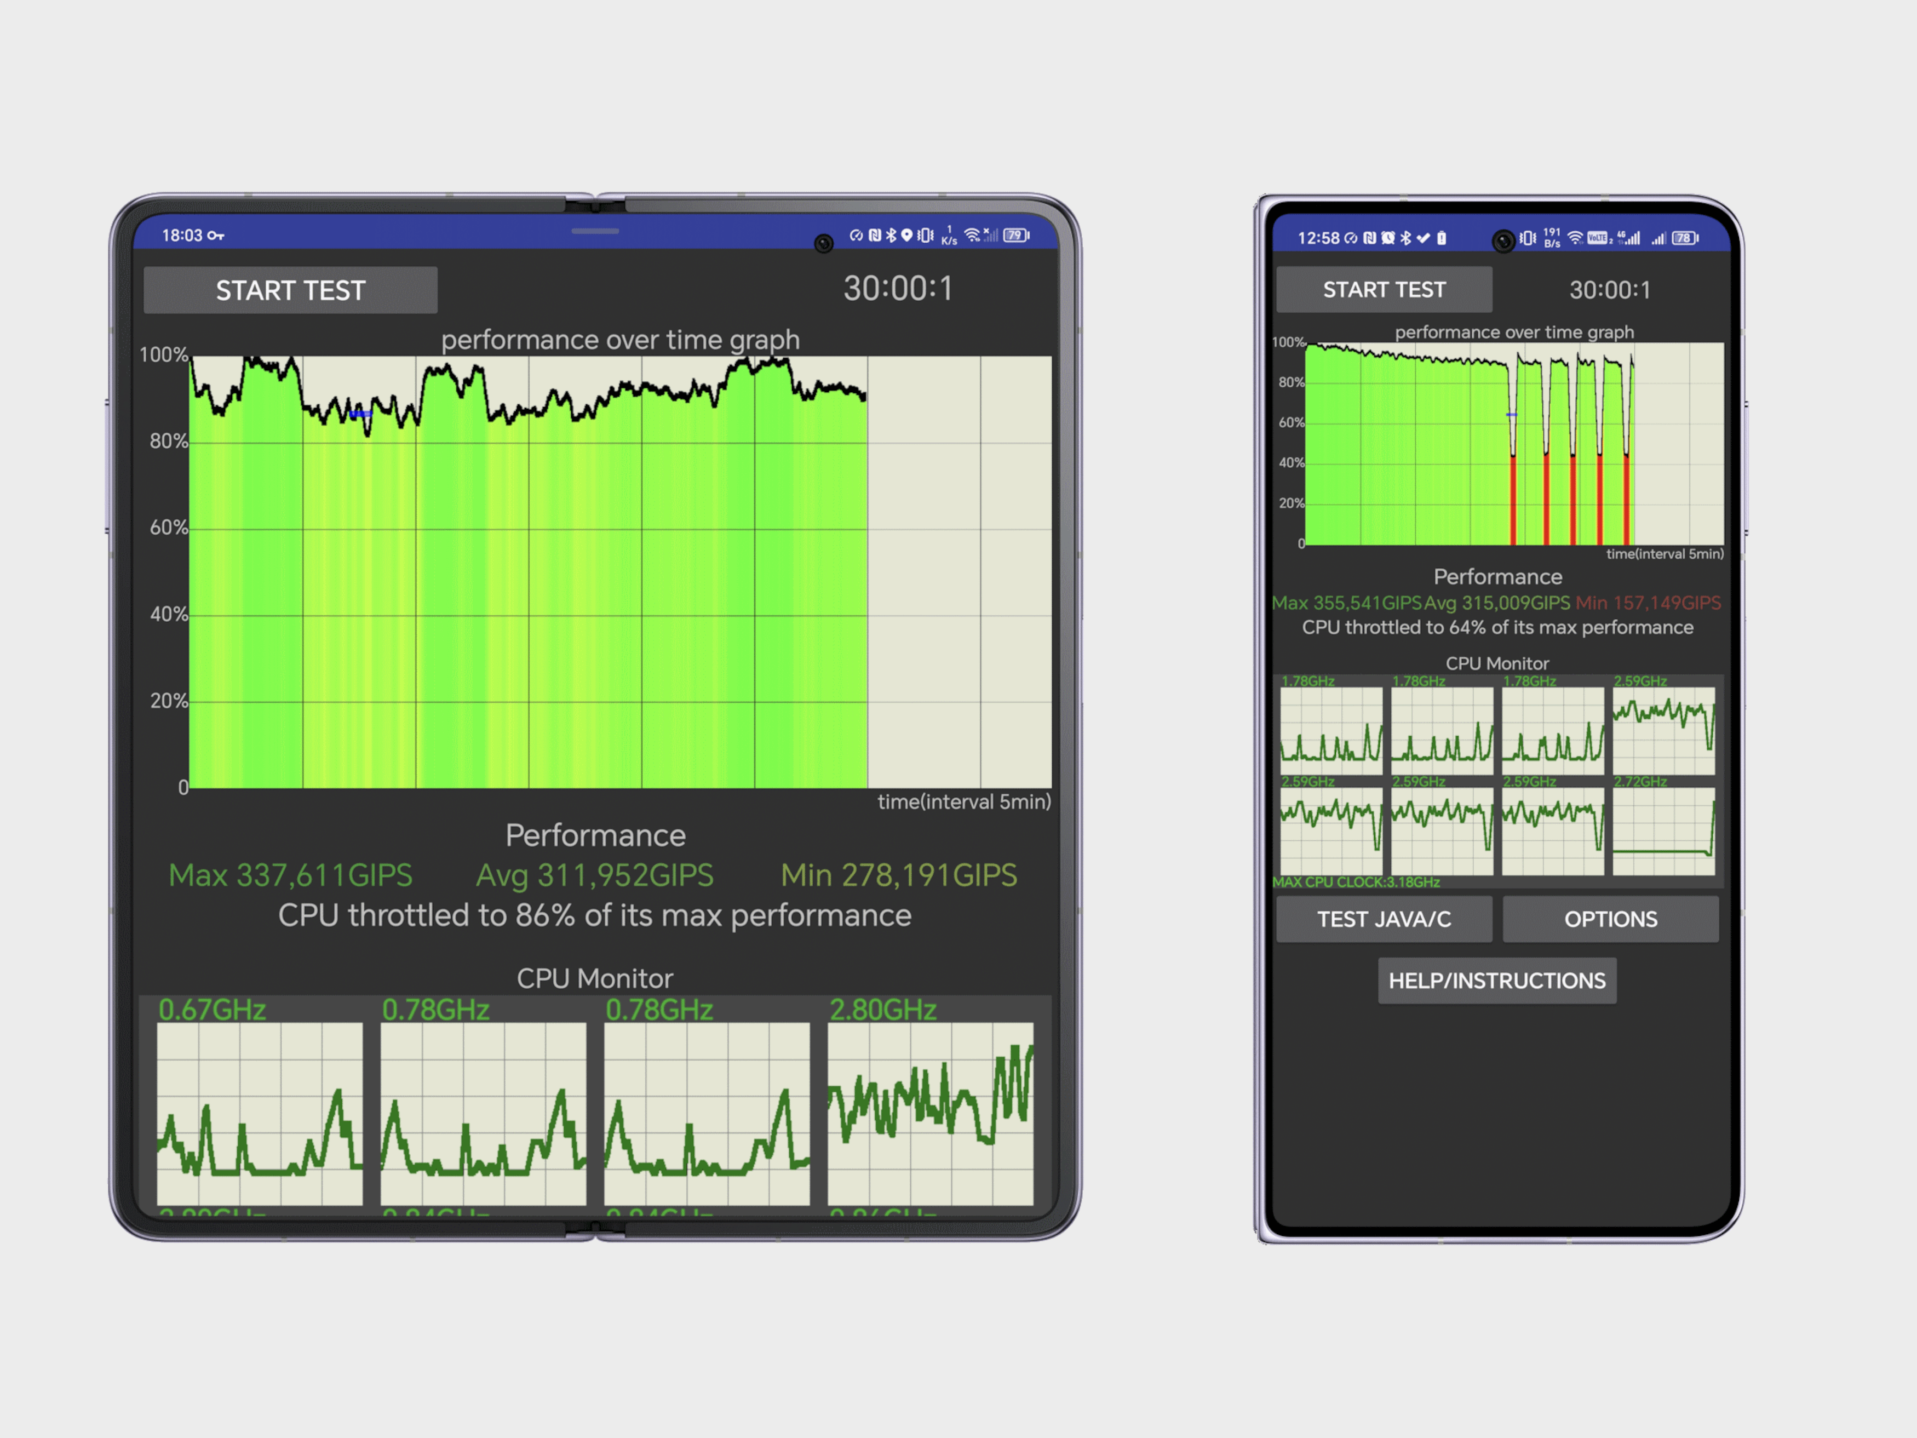Open HELP/INSTRUCTIONS
The image size is (1917, 1438).
tap(1497, 981)
